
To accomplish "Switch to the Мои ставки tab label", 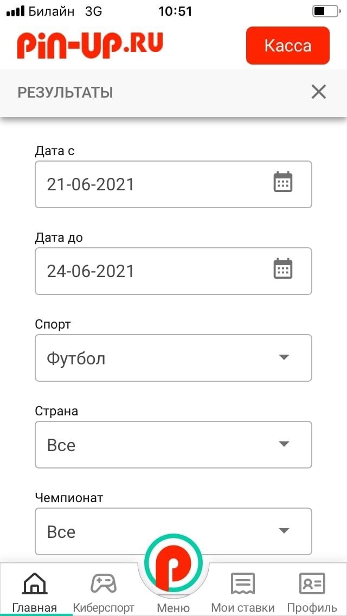I will [x=242, y=608].
